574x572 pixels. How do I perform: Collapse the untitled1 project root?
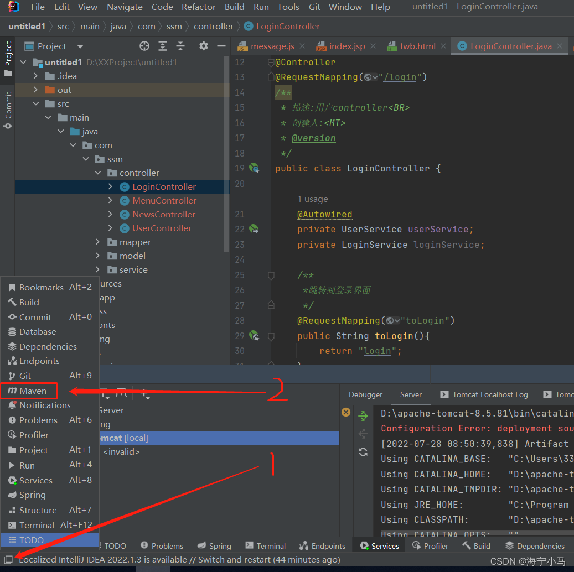(x=23, y=62)
